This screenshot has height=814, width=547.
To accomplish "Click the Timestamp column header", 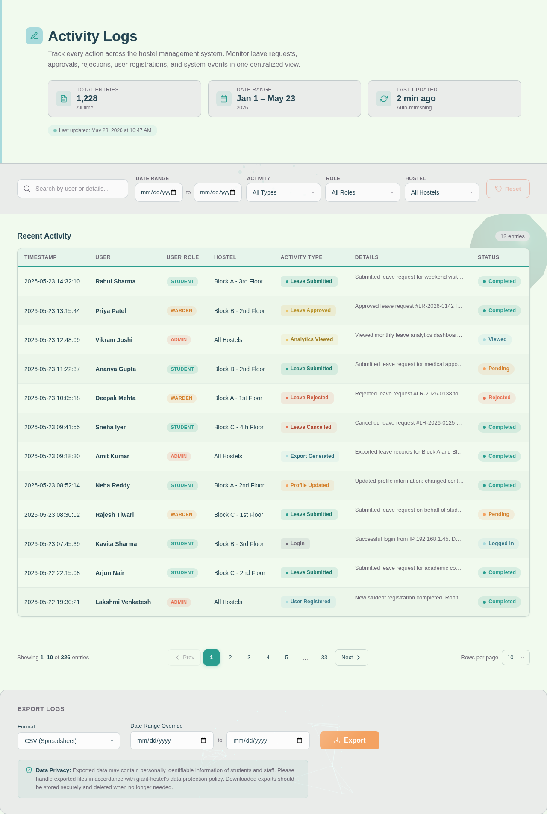I will coord(41,257).
